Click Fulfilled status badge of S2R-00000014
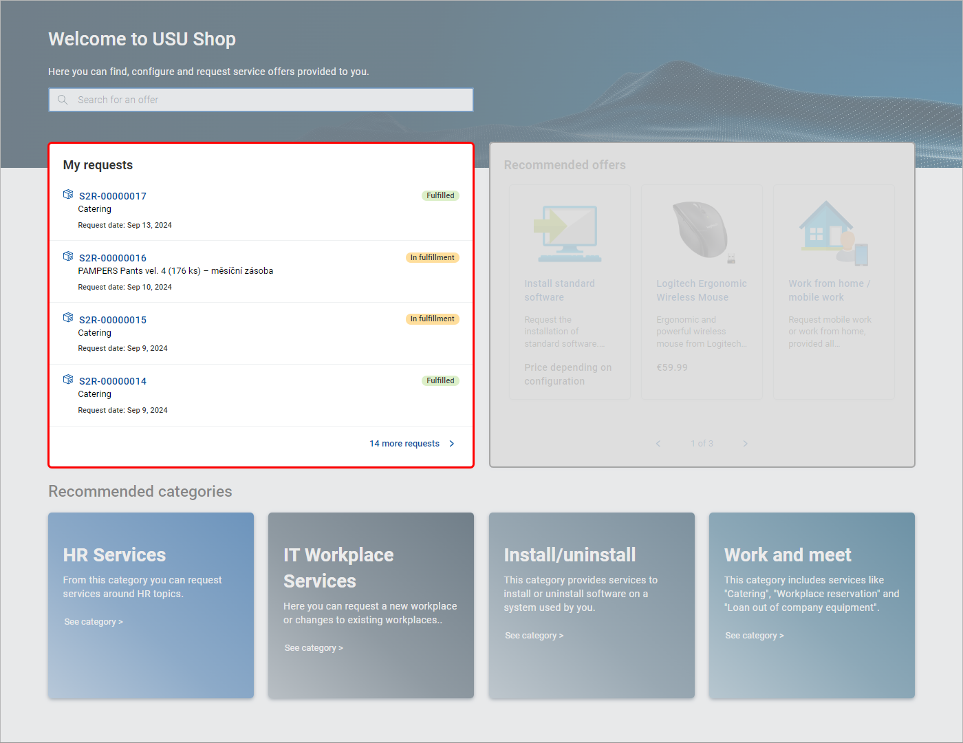 click(x=440, y=380)
